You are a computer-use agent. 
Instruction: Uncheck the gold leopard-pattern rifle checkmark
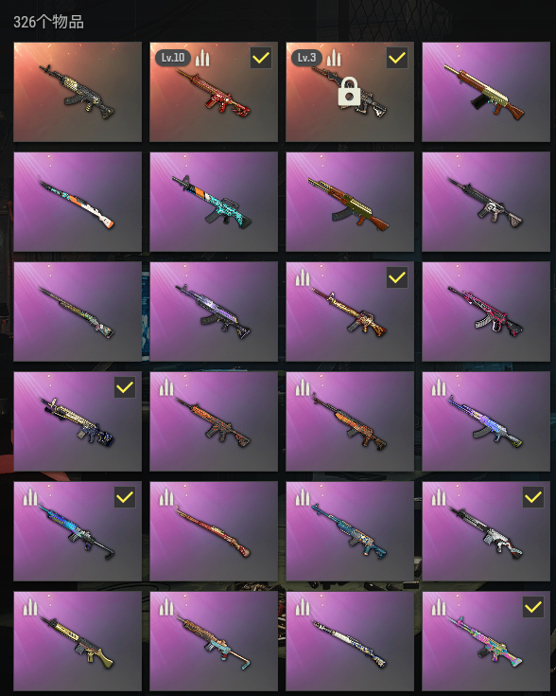(397, 277)
